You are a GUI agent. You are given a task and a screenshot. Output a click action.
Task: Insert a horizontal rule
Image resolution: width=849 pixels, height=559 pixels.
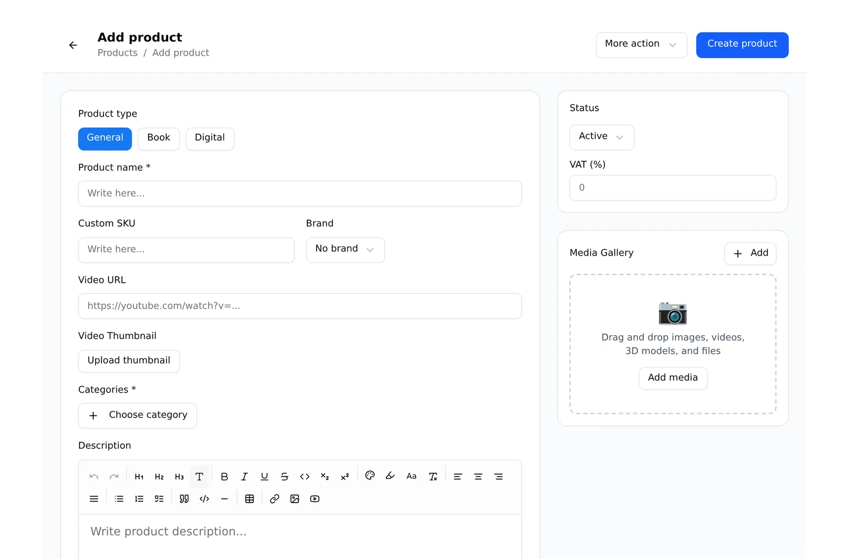coord(224,499)
